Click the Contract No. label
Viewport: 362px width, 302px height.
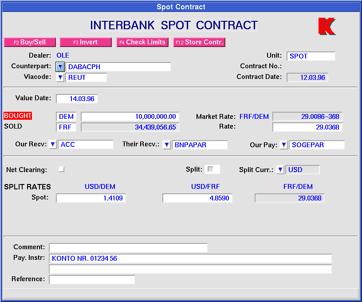pyautogui.click(x=261, y=66)
